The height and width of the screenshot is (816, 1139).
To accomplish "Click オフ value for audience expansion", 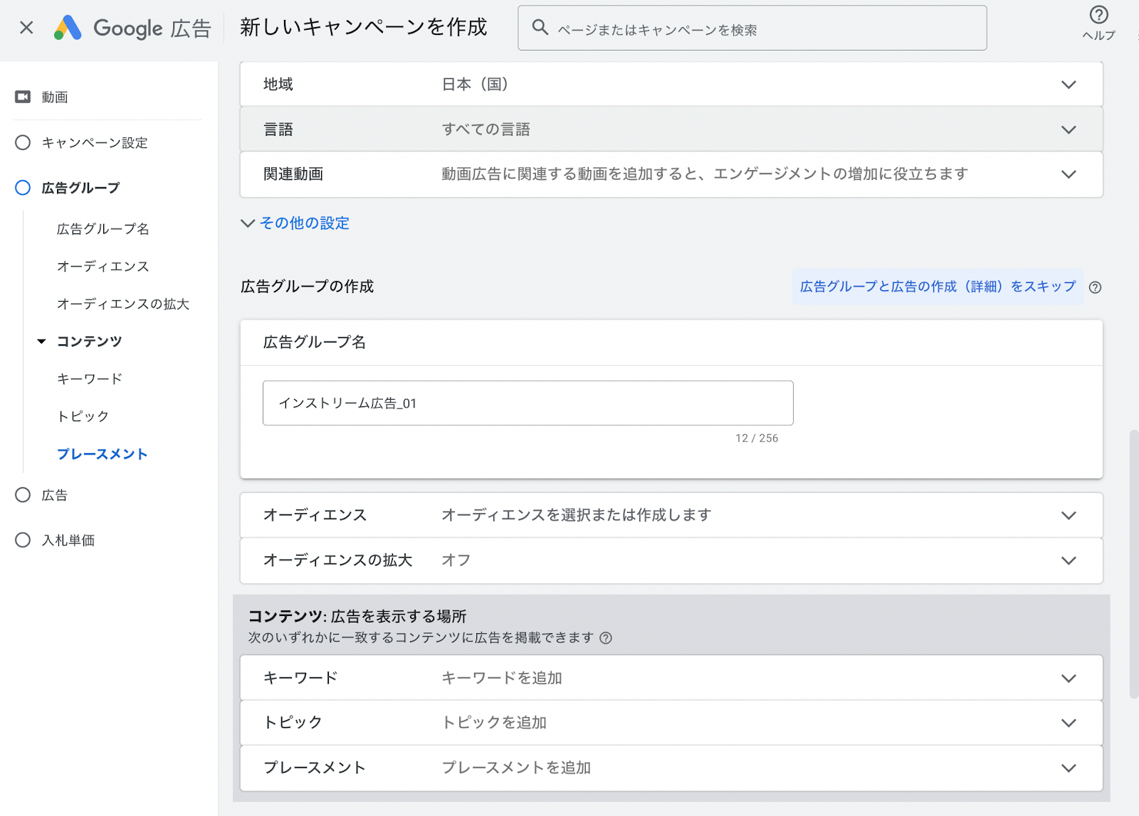I will tap(456, 561).
